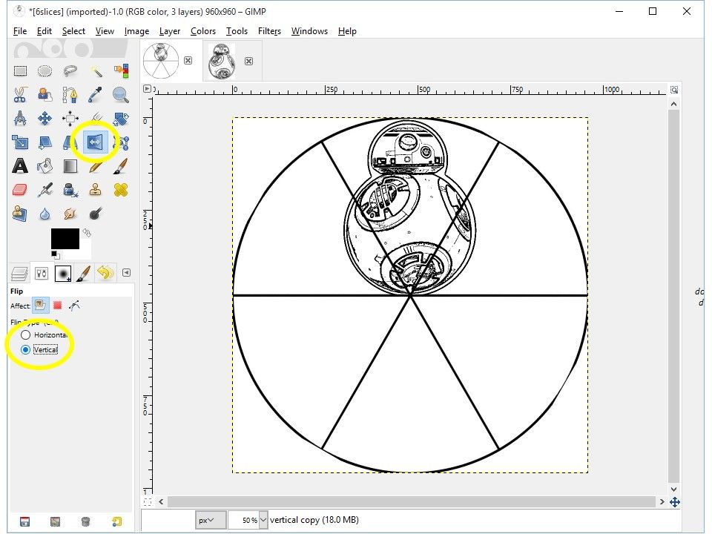The image size is (712, 534).
Task: Choose the Free Select lasso tool
Action: (x=70, y=71)
